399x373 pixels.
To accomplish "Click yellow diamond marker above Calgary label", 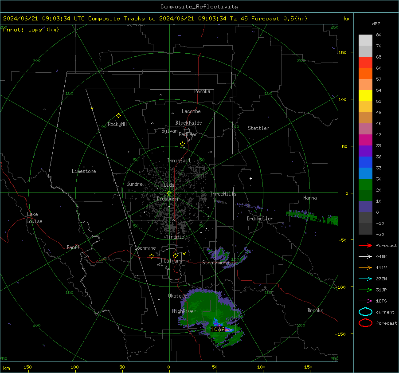I will pos(175,255).
